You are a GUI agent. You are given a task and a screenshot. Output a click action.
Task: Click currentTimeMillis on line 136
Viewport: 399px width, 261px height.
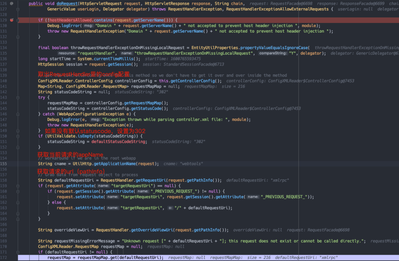pyautogui.click(x=113, y=59)
